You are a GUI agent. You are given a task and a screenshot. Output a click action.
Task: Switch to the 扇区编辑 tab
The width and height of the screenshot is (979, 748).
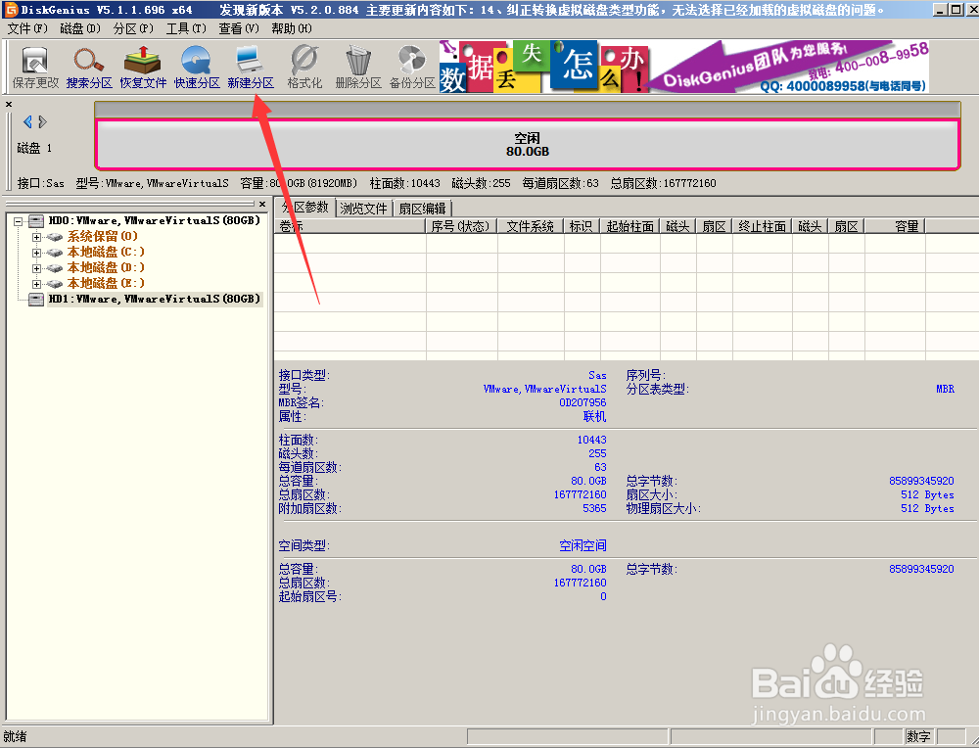[423, 209]
